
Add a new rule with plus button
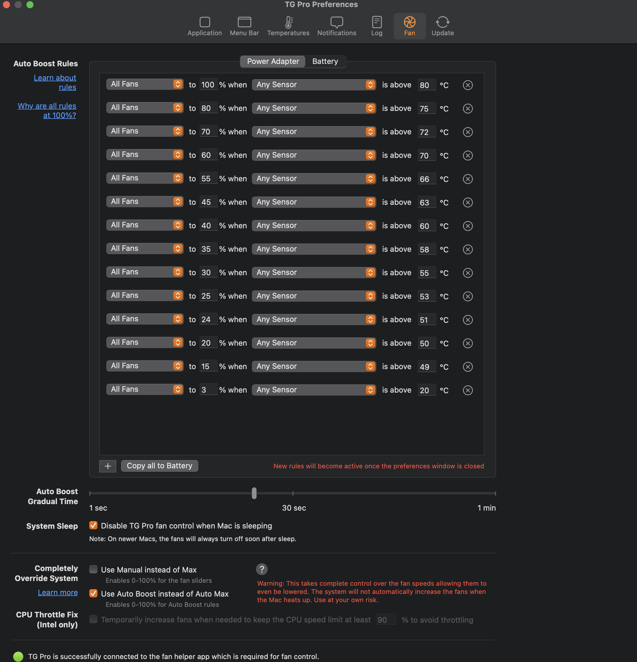[x=107, y=466]
